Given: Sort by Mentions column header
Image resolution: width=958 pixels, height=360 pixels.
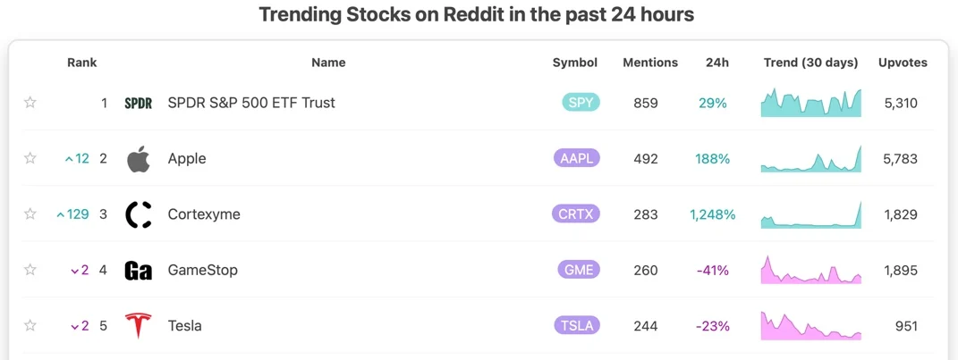Looking at the screenshot, I should point(650,63).
